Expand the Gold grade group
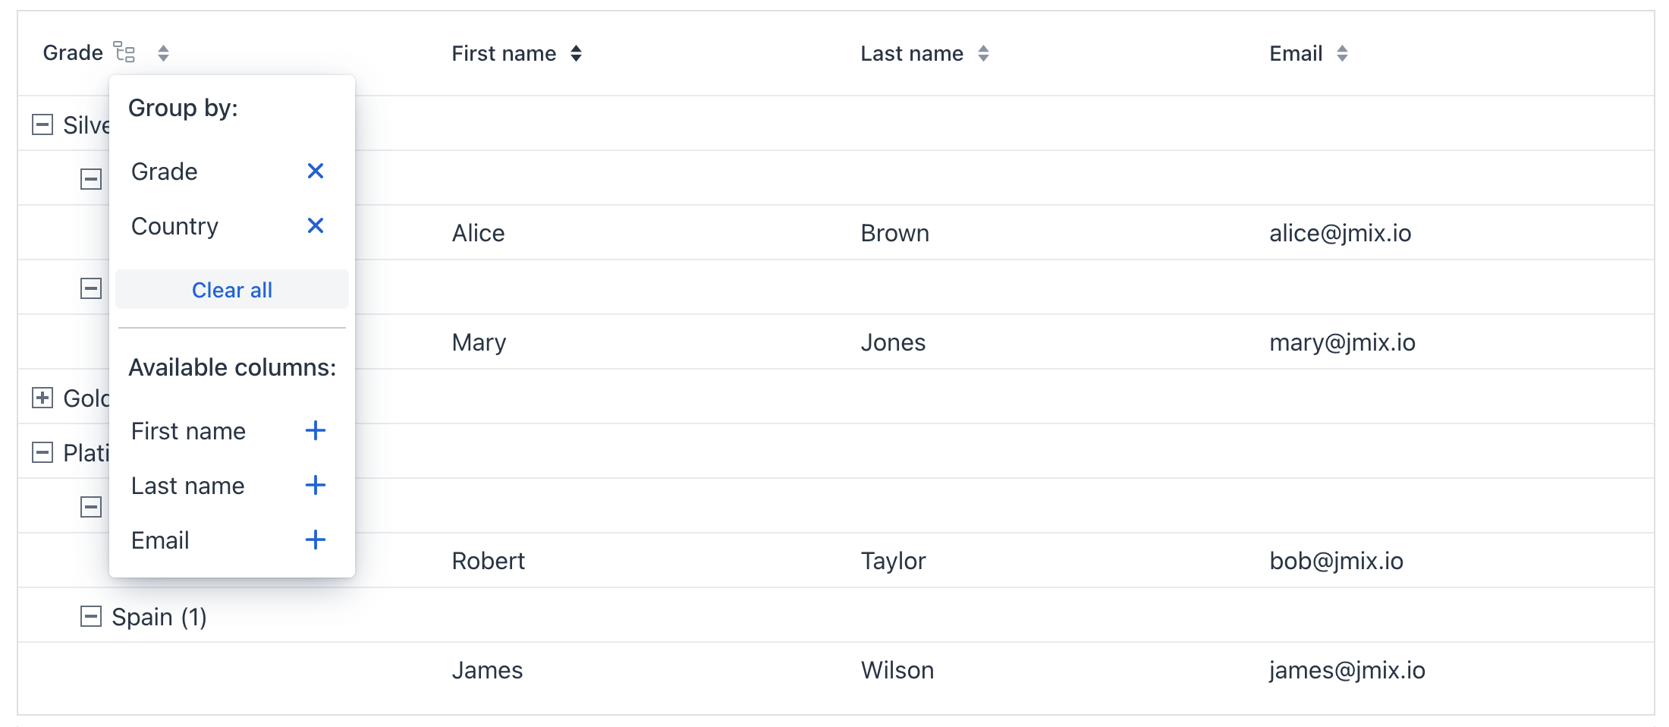This screenshot has height=727, width=1669. tap(42, 398)
